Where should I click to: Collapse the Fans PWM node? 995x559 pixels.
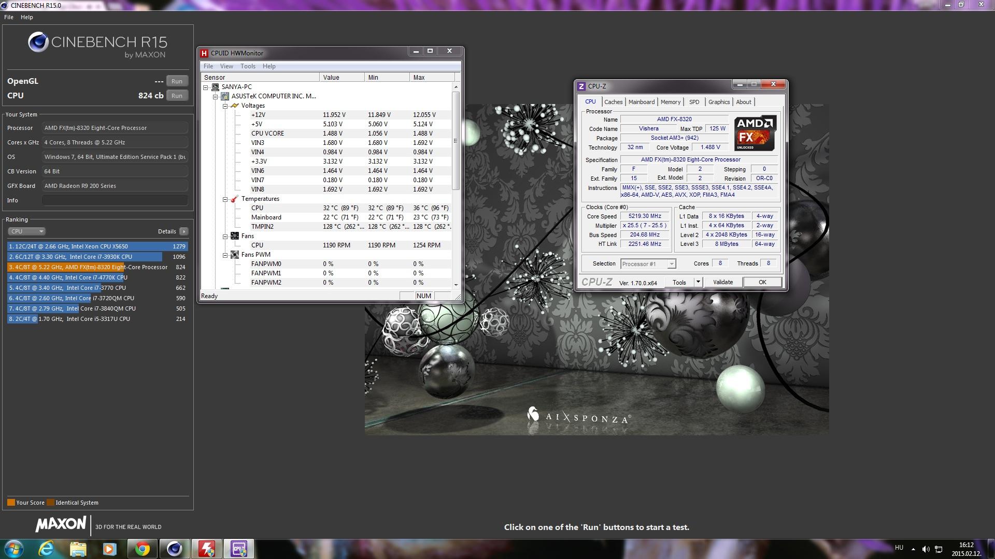point(225,255)
